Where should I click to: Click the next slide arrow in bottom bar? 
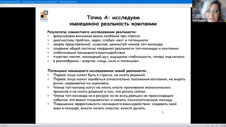coord(217,126)
